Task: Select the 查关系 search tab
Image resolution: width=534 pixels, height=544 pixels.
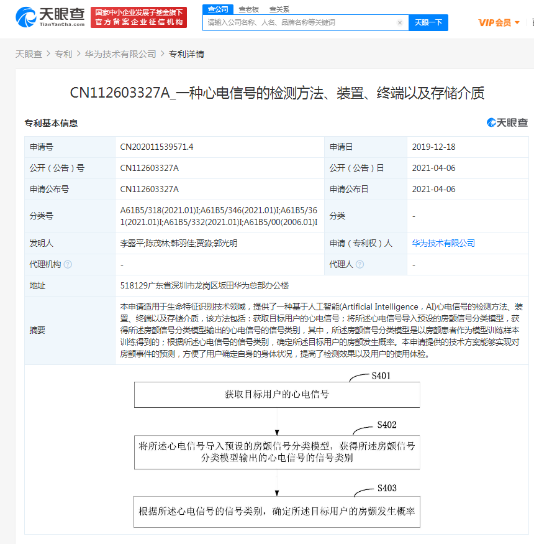Action: point(279,9)
